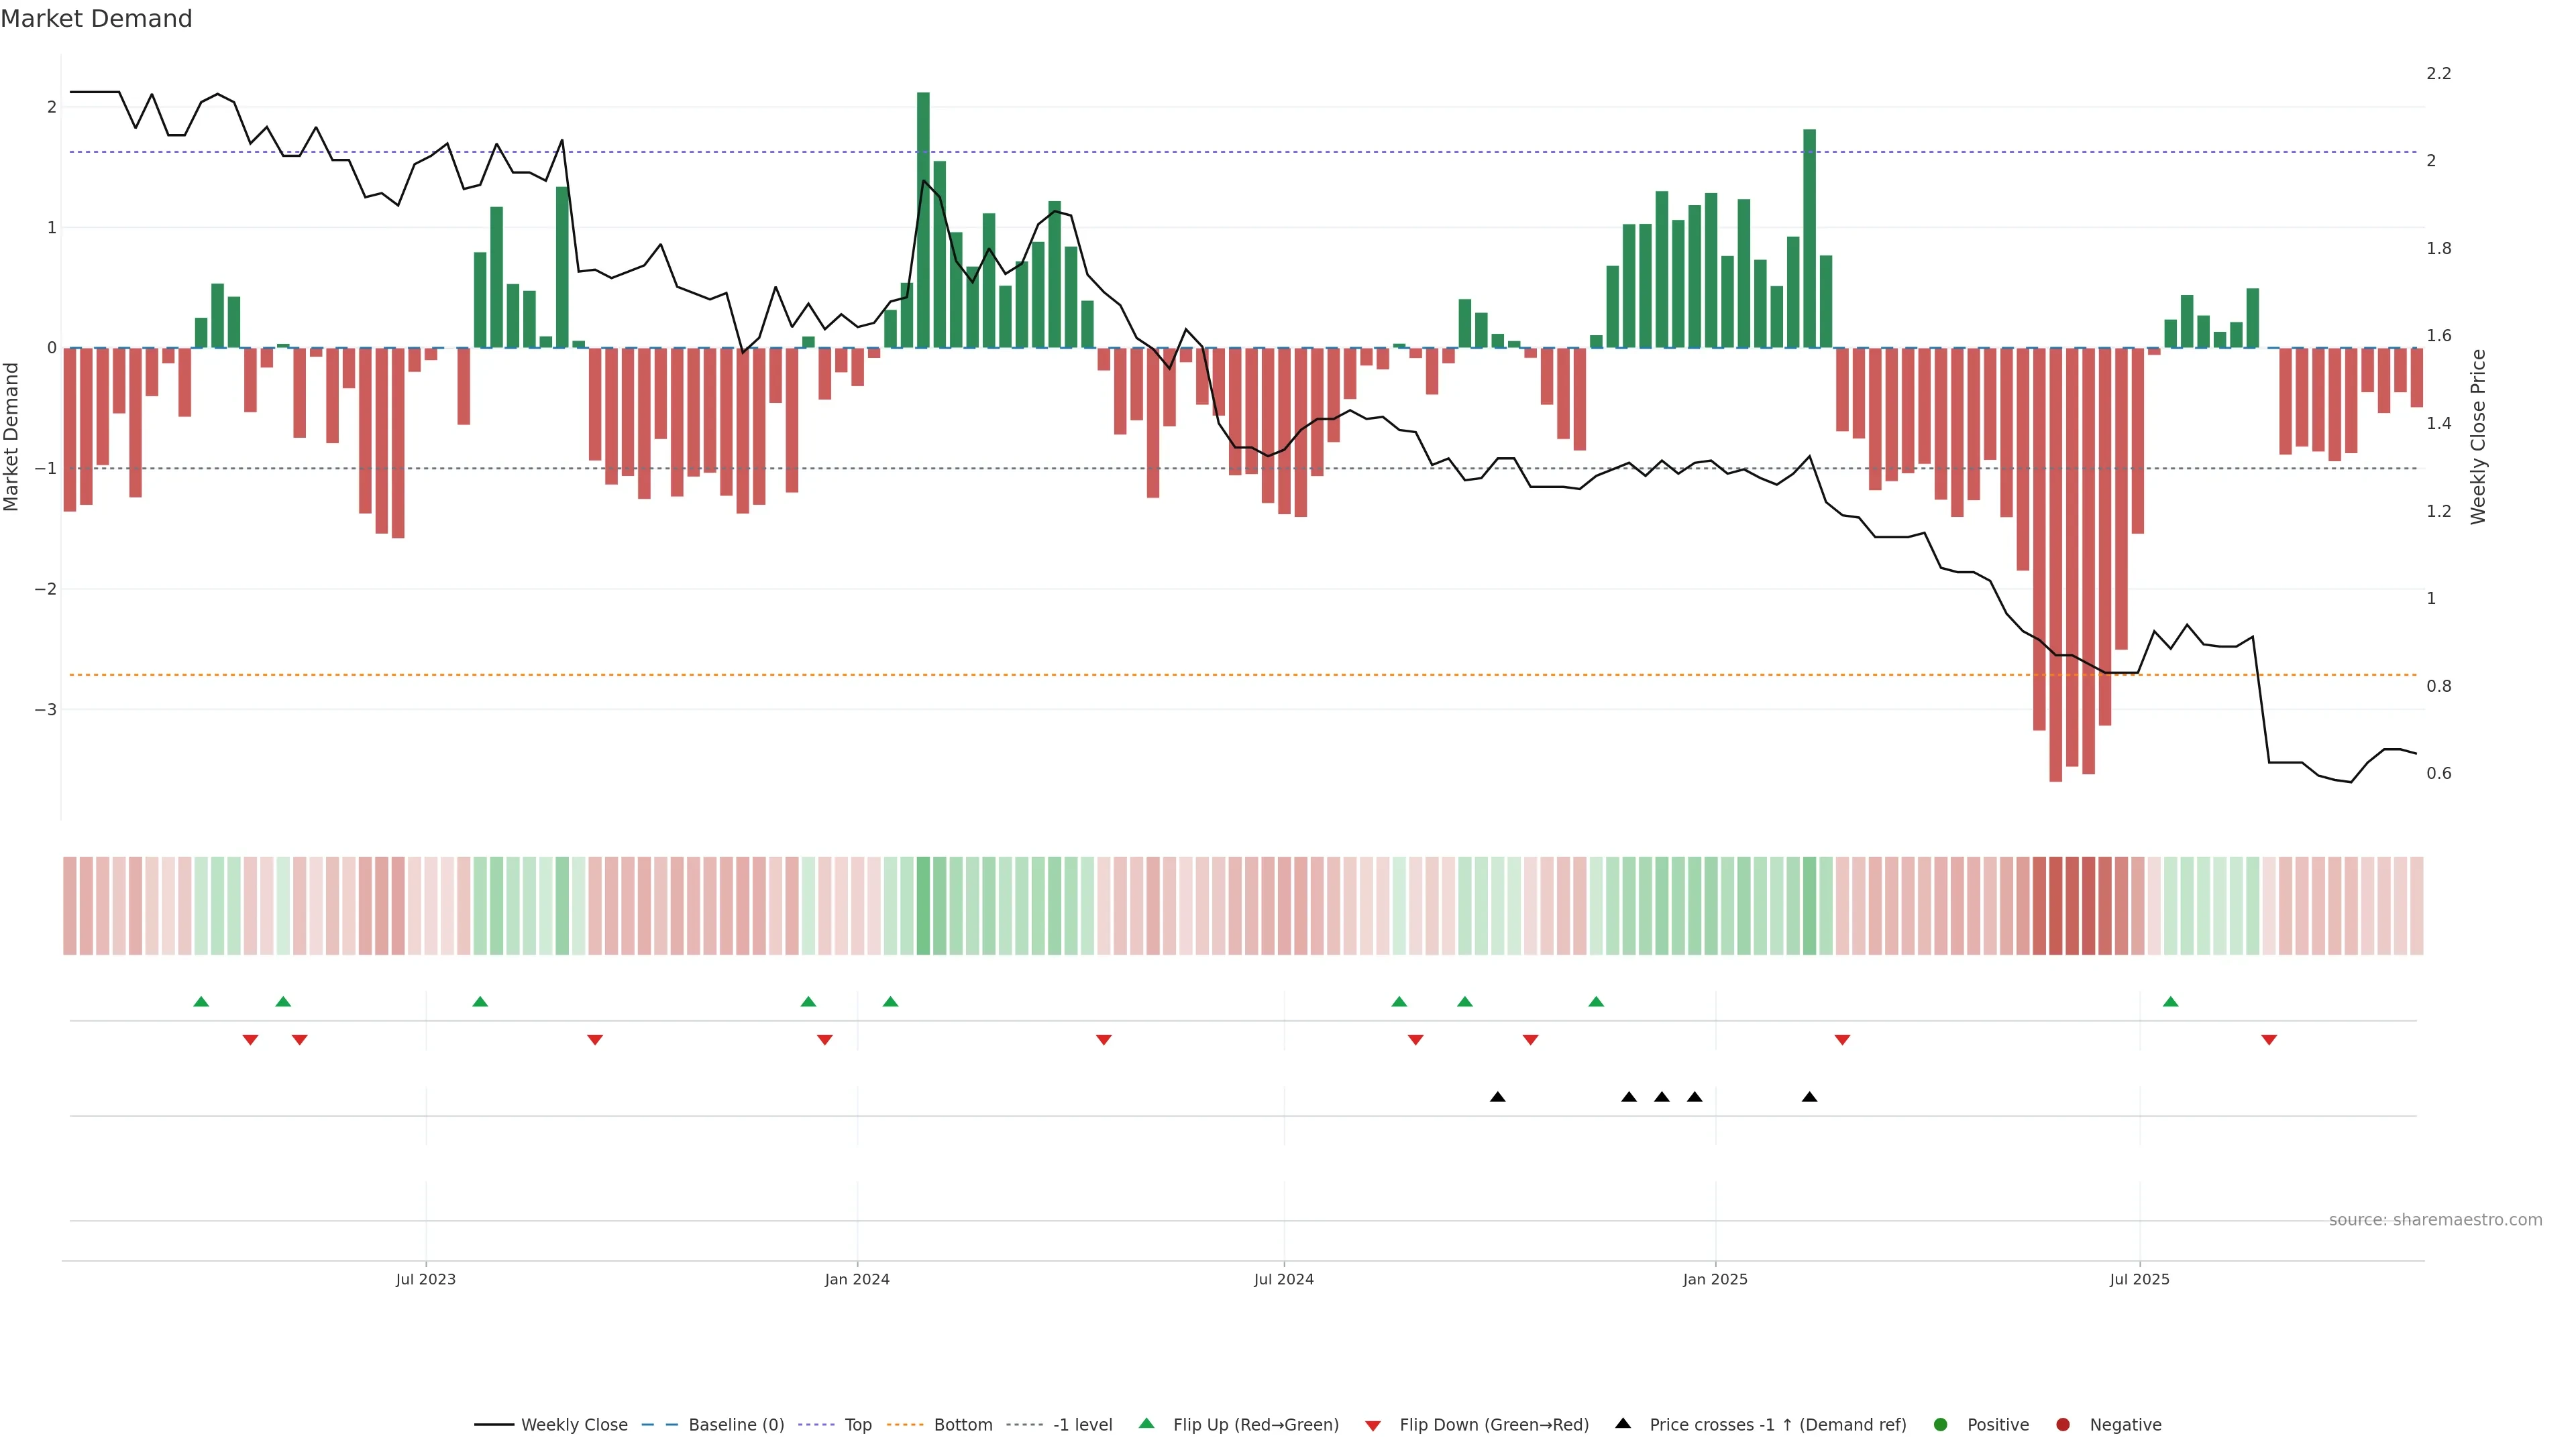Click the red Negative legend dot

pyautogui.click(x=2063, y=1425)
